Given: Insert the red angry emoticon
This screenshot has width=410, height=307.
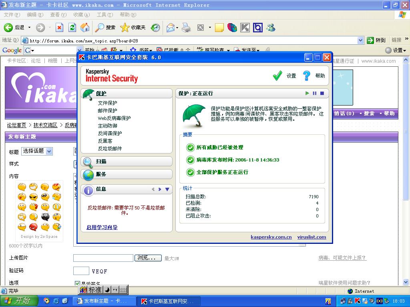Looking at the screenshot, I should click(33, 227).
